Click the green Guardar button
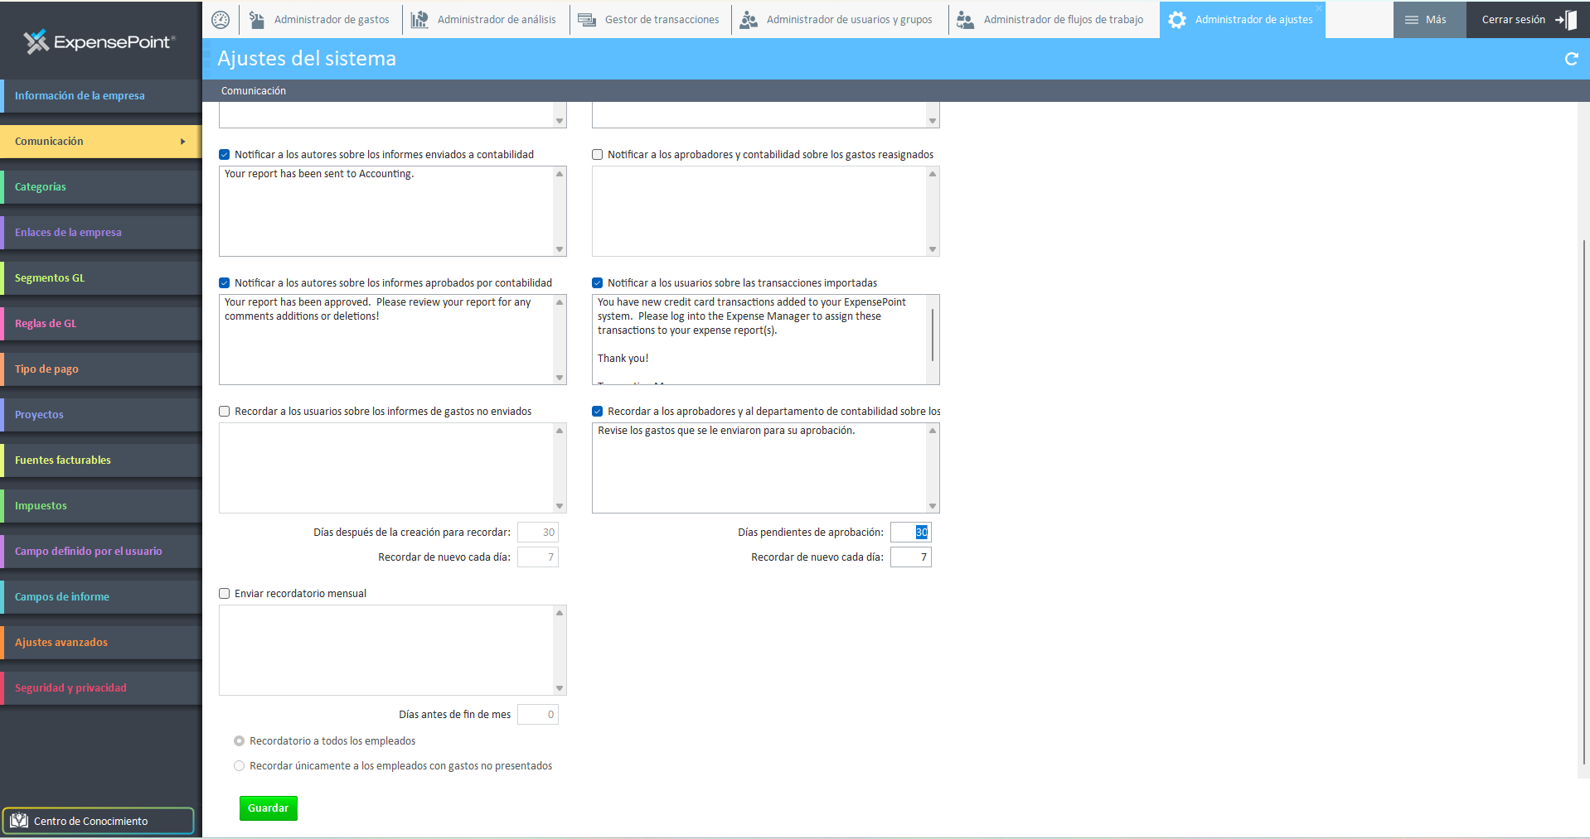Image resolution: width=1590 pixels, height=839 pixels. pyautogui.click(x=268, y=808)
